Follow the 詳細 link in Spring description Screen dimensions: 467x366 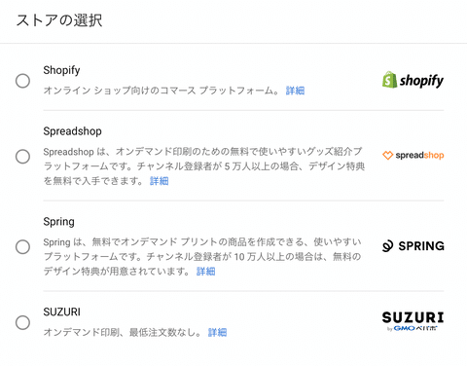[x=206, y=272]
